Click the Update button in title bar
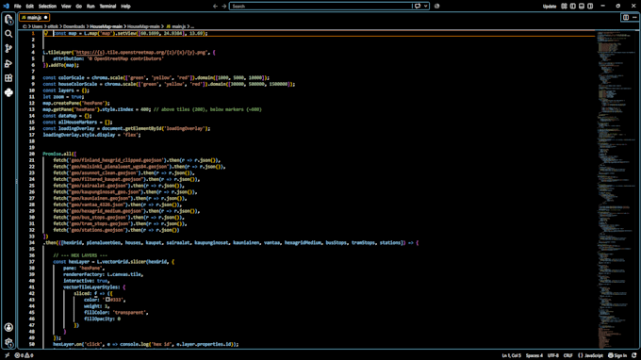This screenshot has height=360, width=641. tap(550, 7)
